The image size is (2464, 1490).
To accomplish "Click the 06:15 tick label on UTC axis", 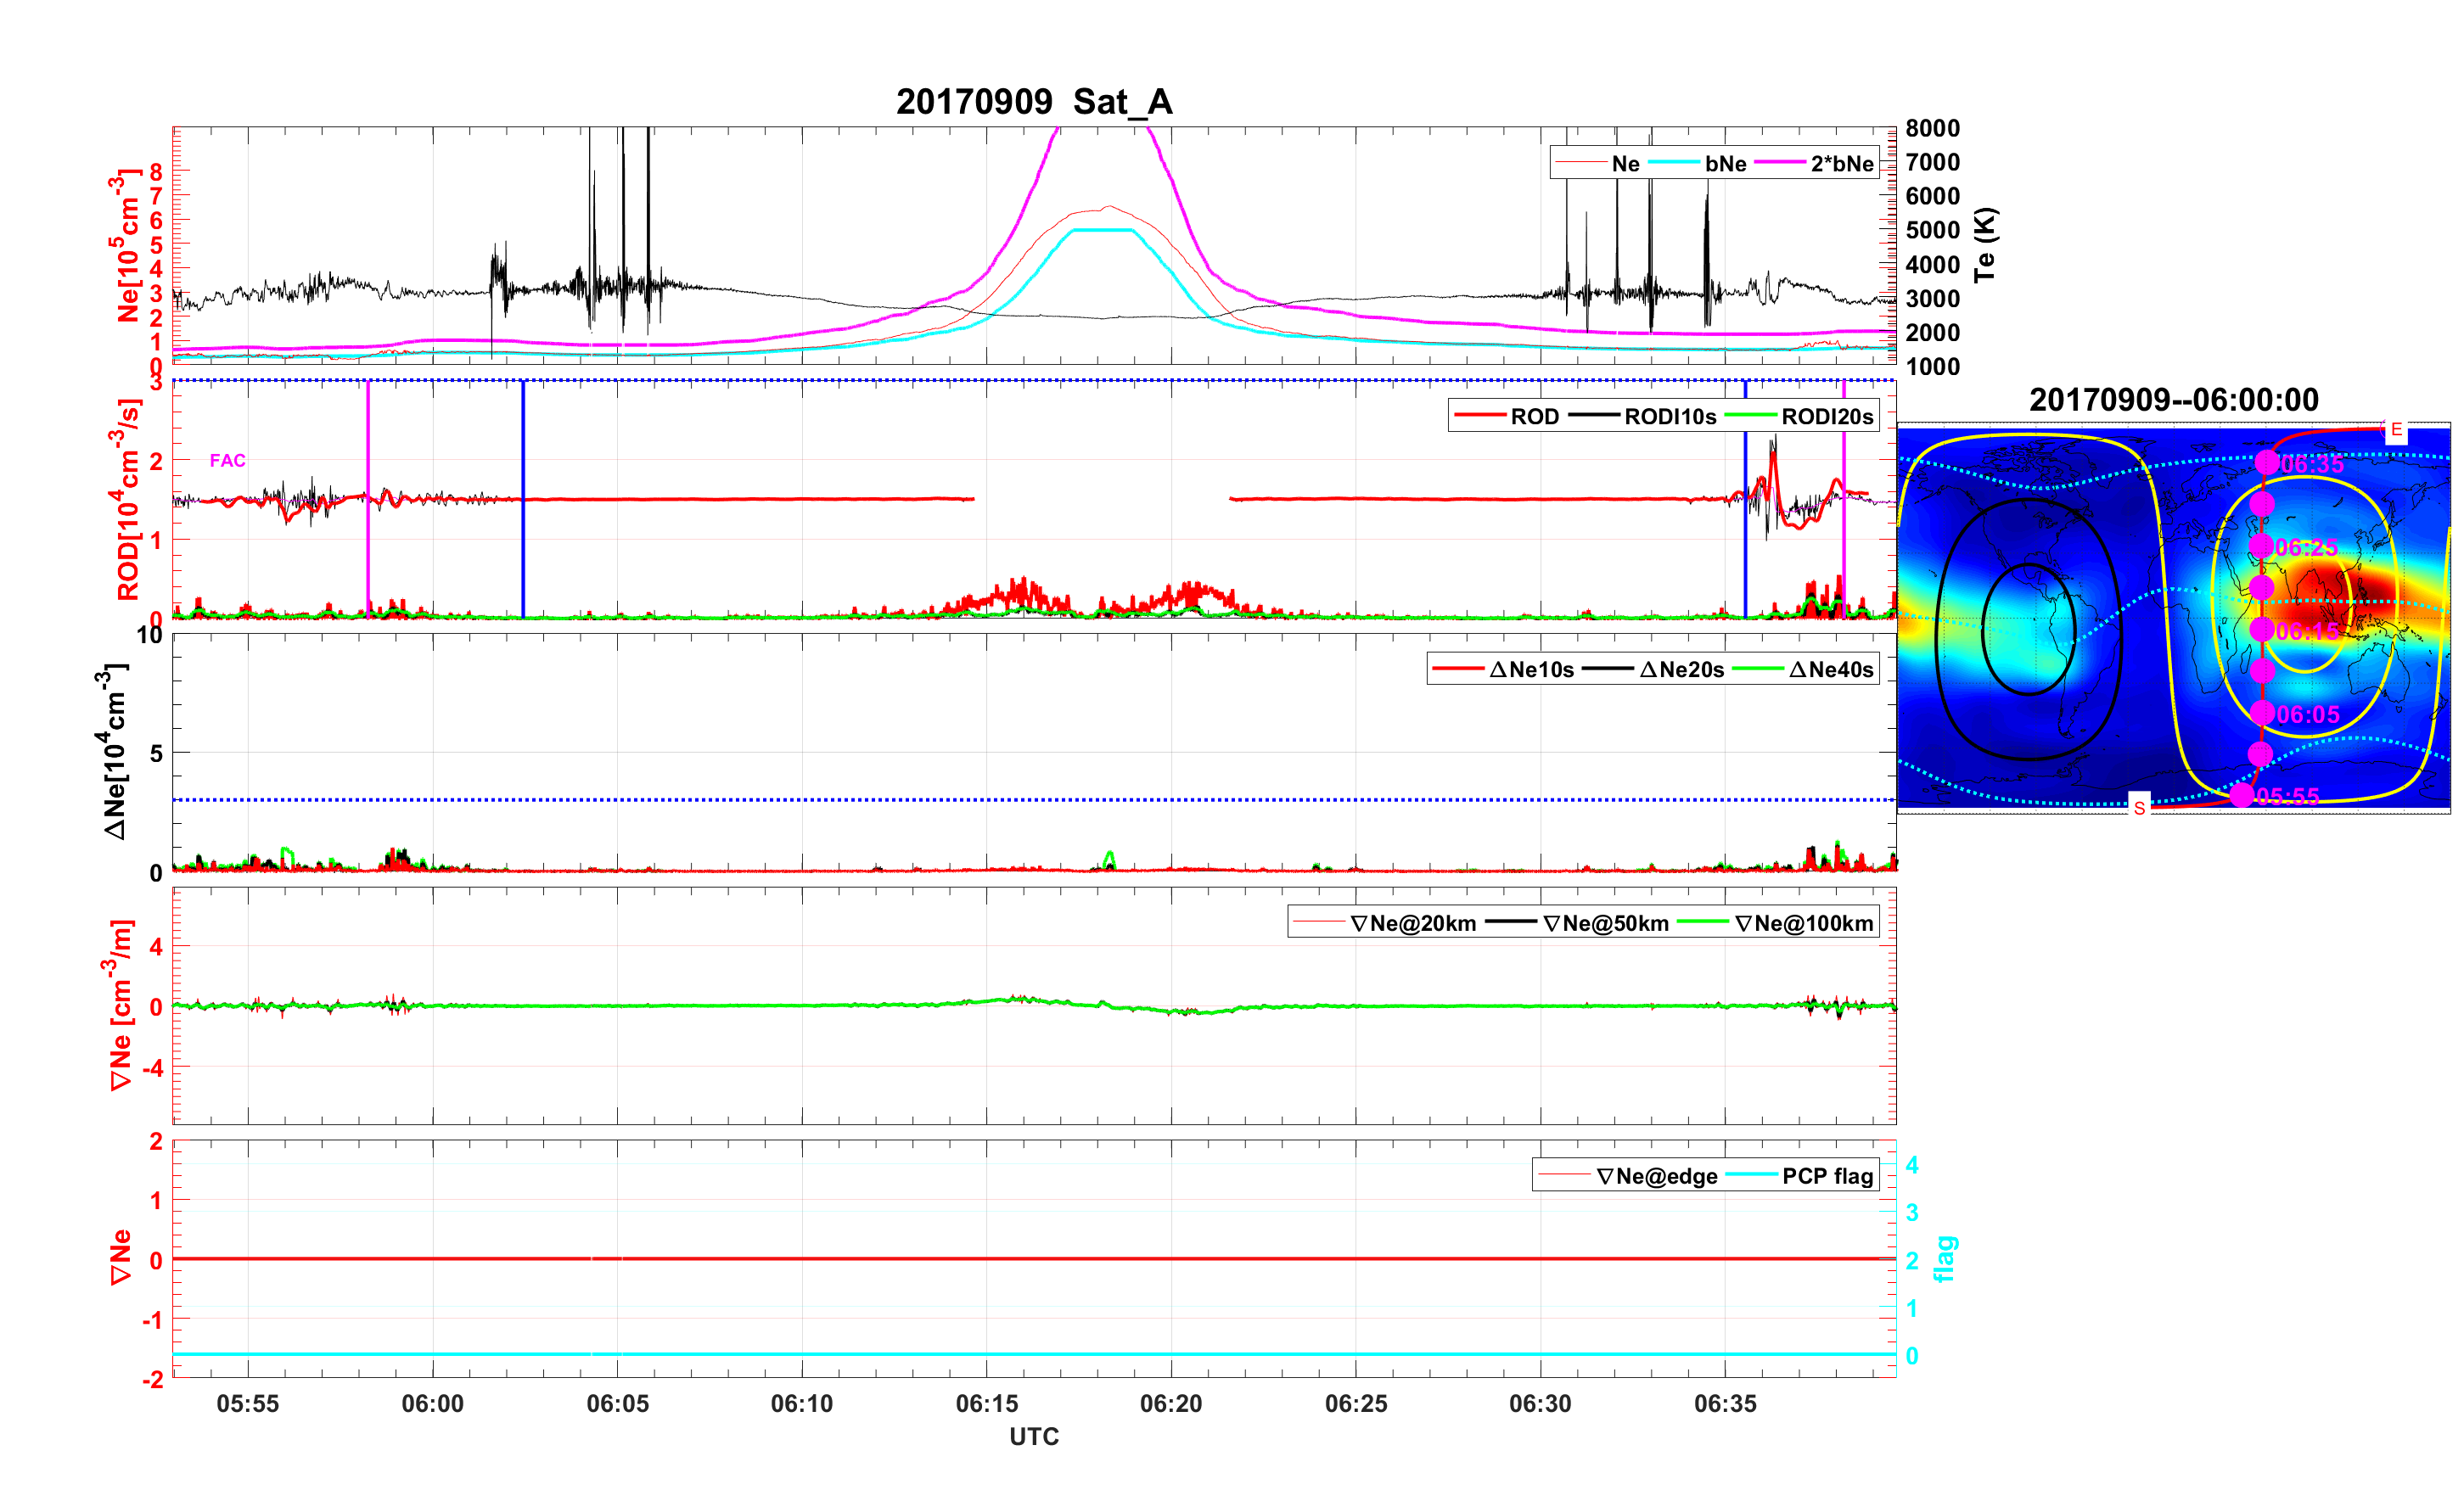I will (986, 1404).
